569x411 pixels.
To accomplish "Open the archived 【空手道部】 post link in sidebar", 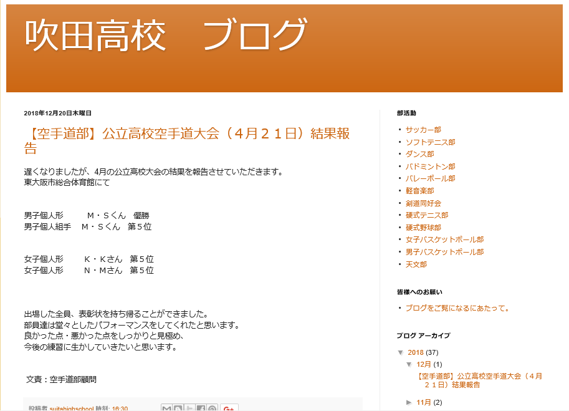I will (480, 380).
